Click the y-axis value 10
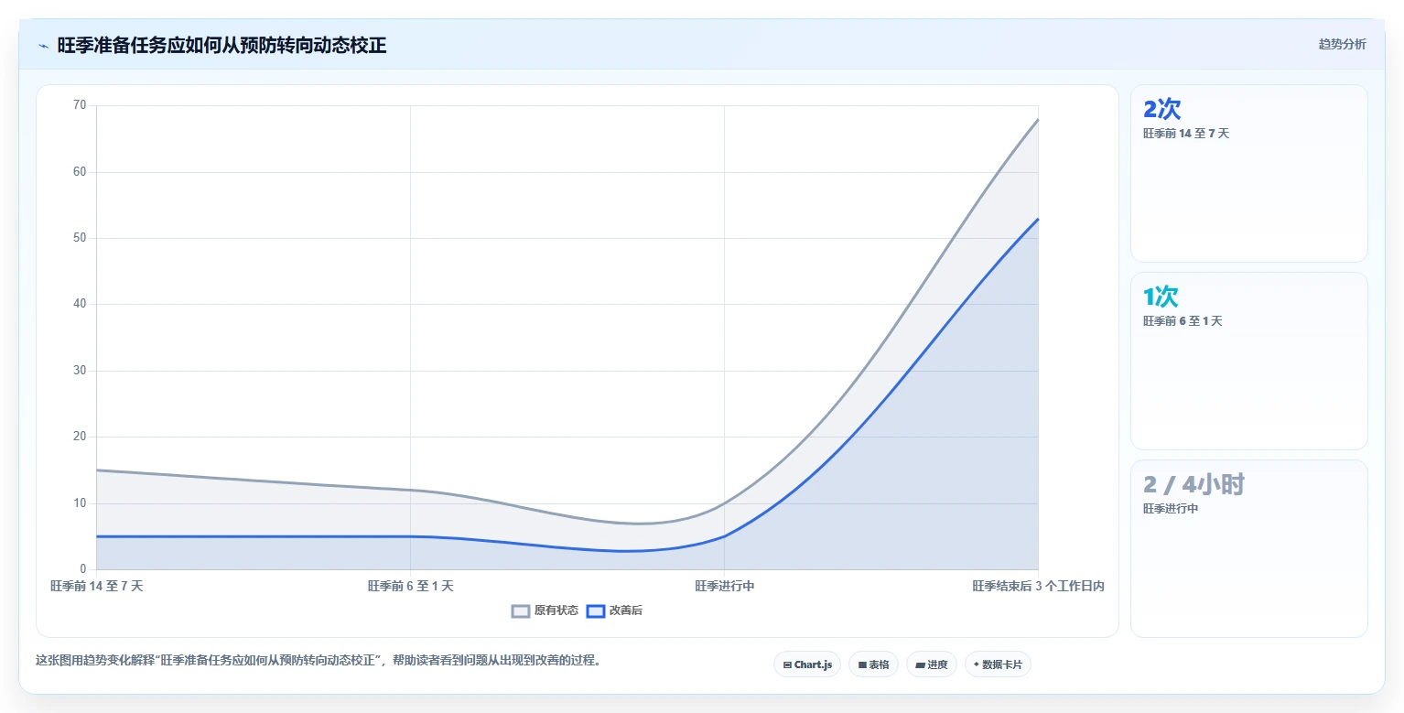Viewport: 1404px width, 713px height. (x=80, y=503)
